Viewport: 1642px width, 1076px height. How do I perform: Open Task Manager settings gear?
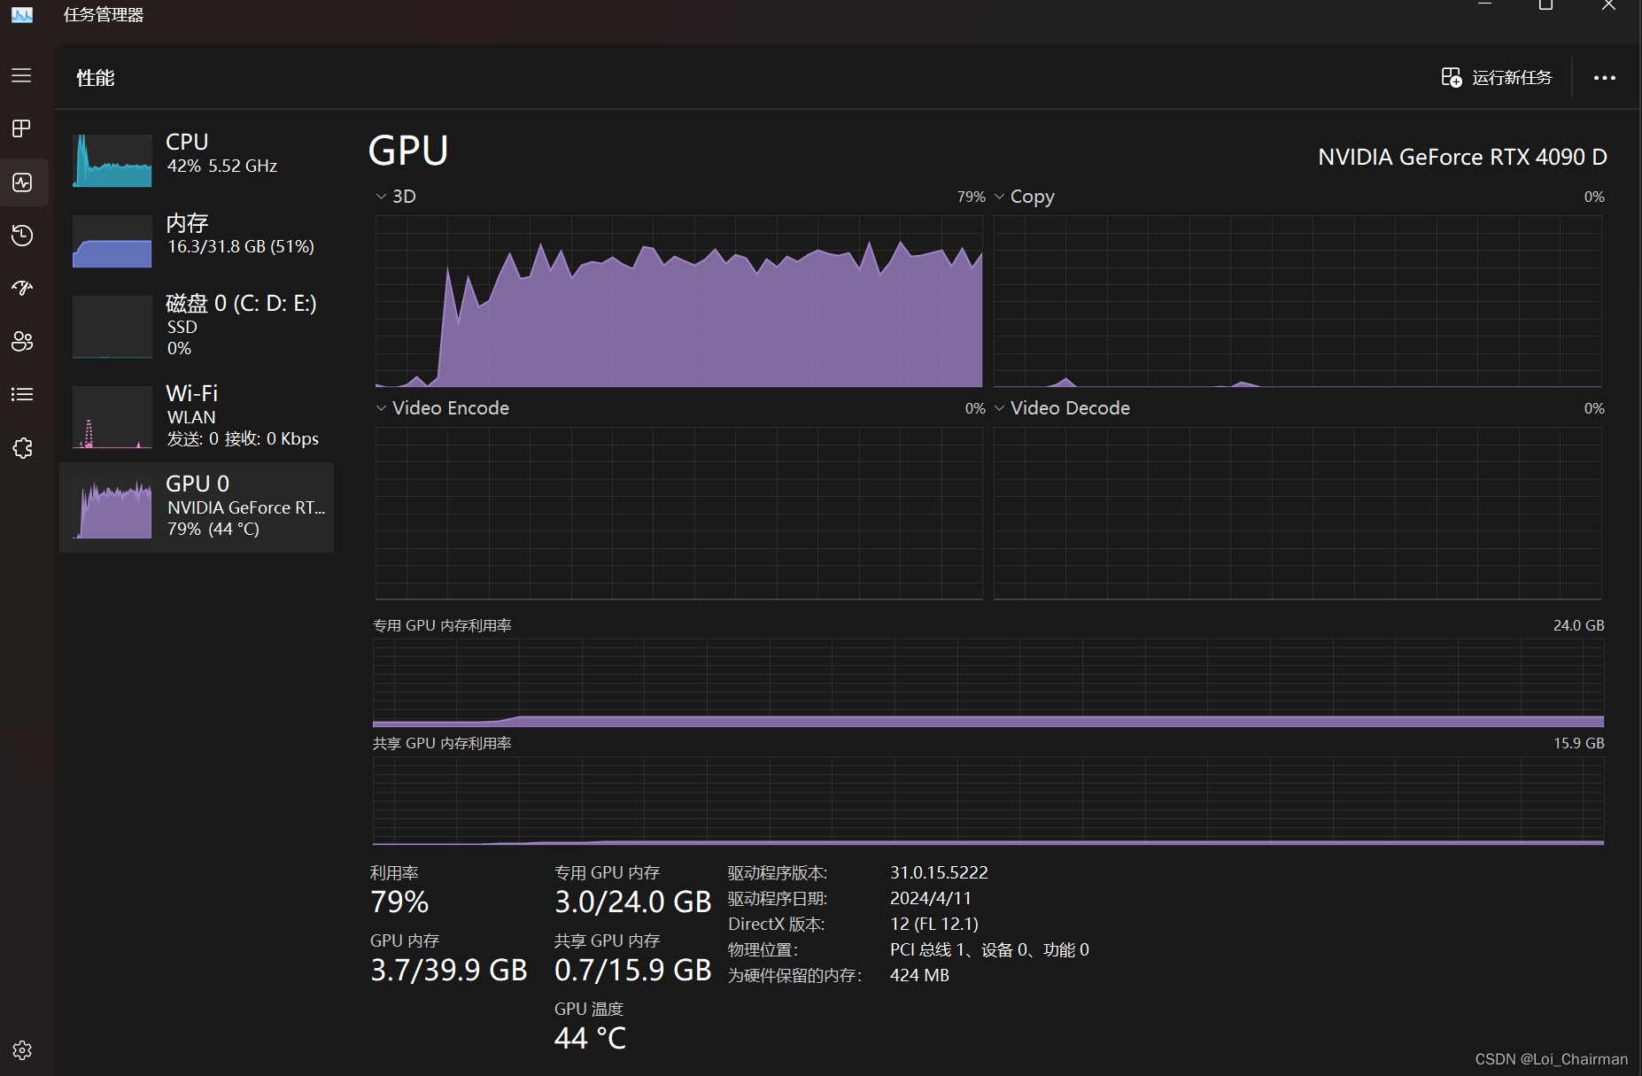click(22, 1050)
